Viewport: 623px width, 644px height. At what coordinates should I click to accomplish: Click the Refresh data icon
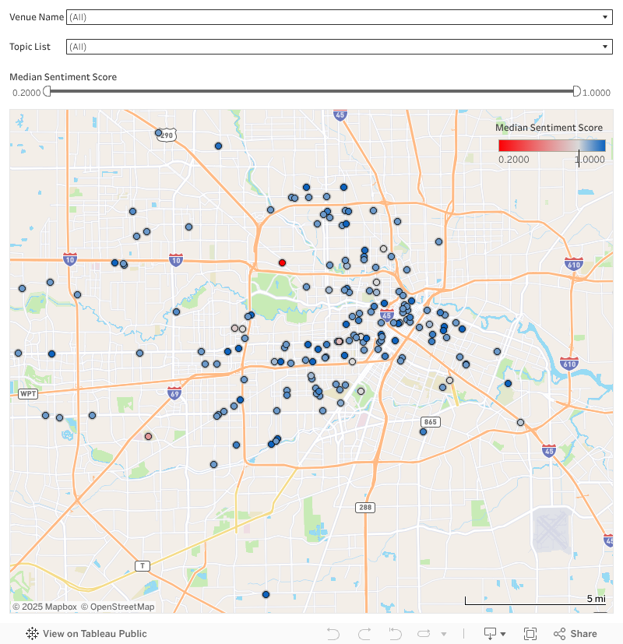pos(424,634)
